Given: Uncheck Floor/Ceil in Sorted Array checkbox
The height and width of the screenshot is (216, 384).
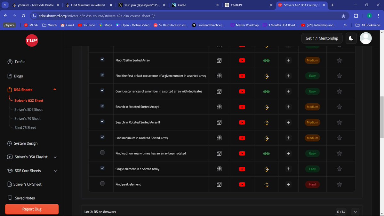Looking at the screenshot, I should point(102,60).
